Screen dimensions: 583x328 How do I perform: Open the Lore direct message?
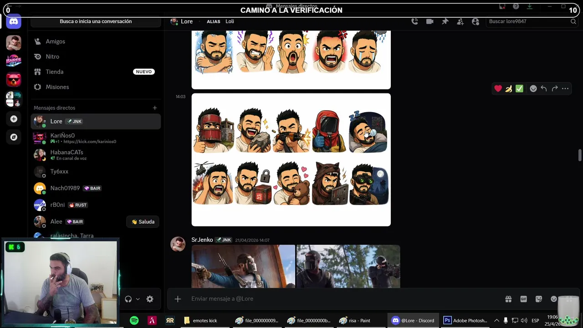[96, 121]
